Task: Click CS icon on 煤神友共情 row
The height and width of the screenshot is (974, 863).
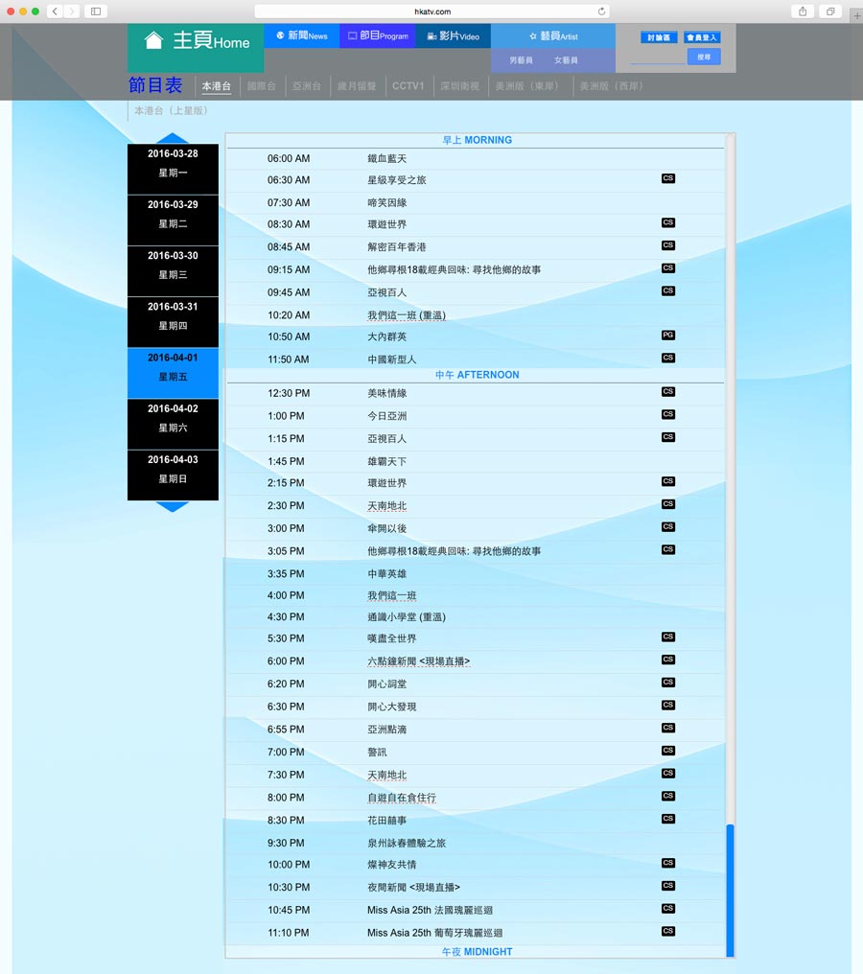Action: click(668, 863)
